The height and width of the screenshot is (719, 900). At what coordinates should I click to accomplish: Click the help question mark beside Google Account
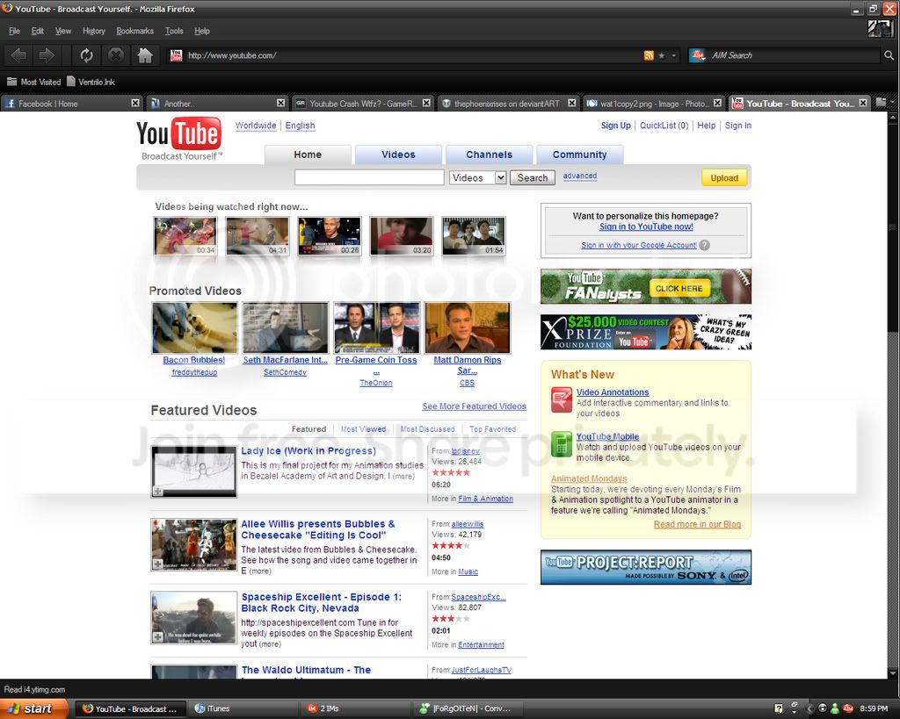click(704, 246)
